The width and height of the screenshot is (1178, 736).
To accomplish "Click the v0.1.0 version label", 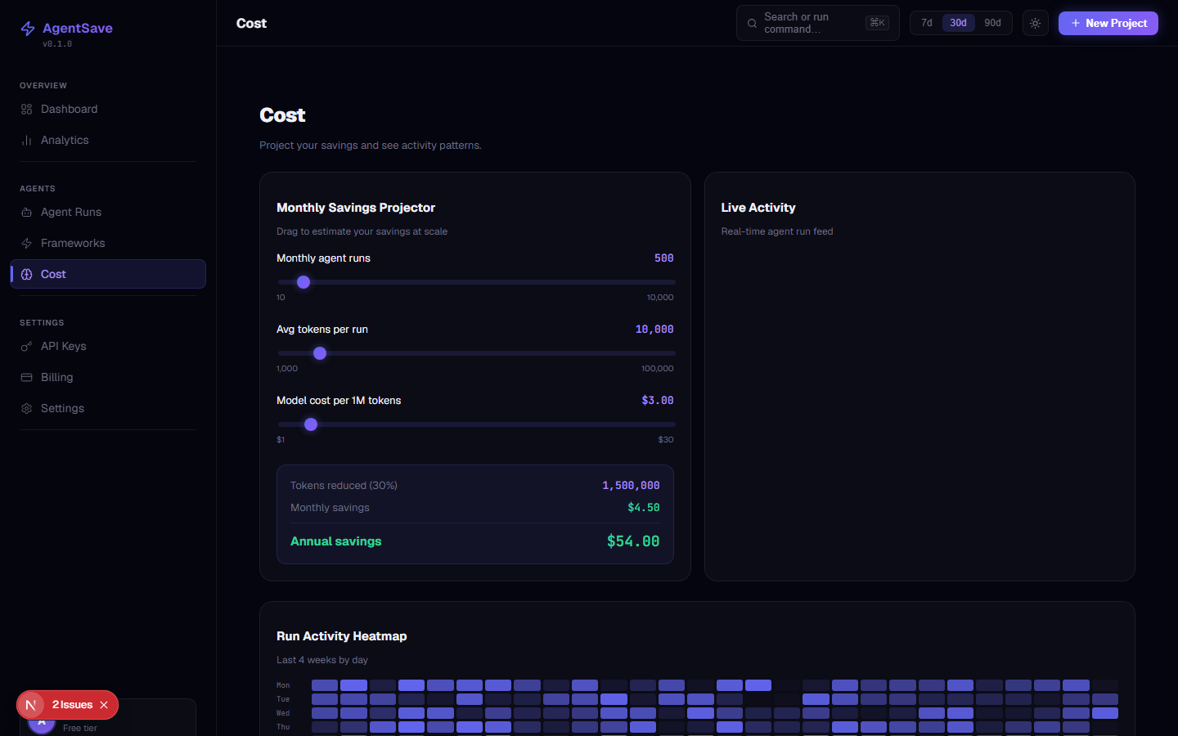I will (x=57, y=44).
